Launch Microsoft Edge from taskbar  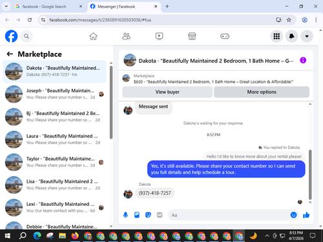pos(37,236)
